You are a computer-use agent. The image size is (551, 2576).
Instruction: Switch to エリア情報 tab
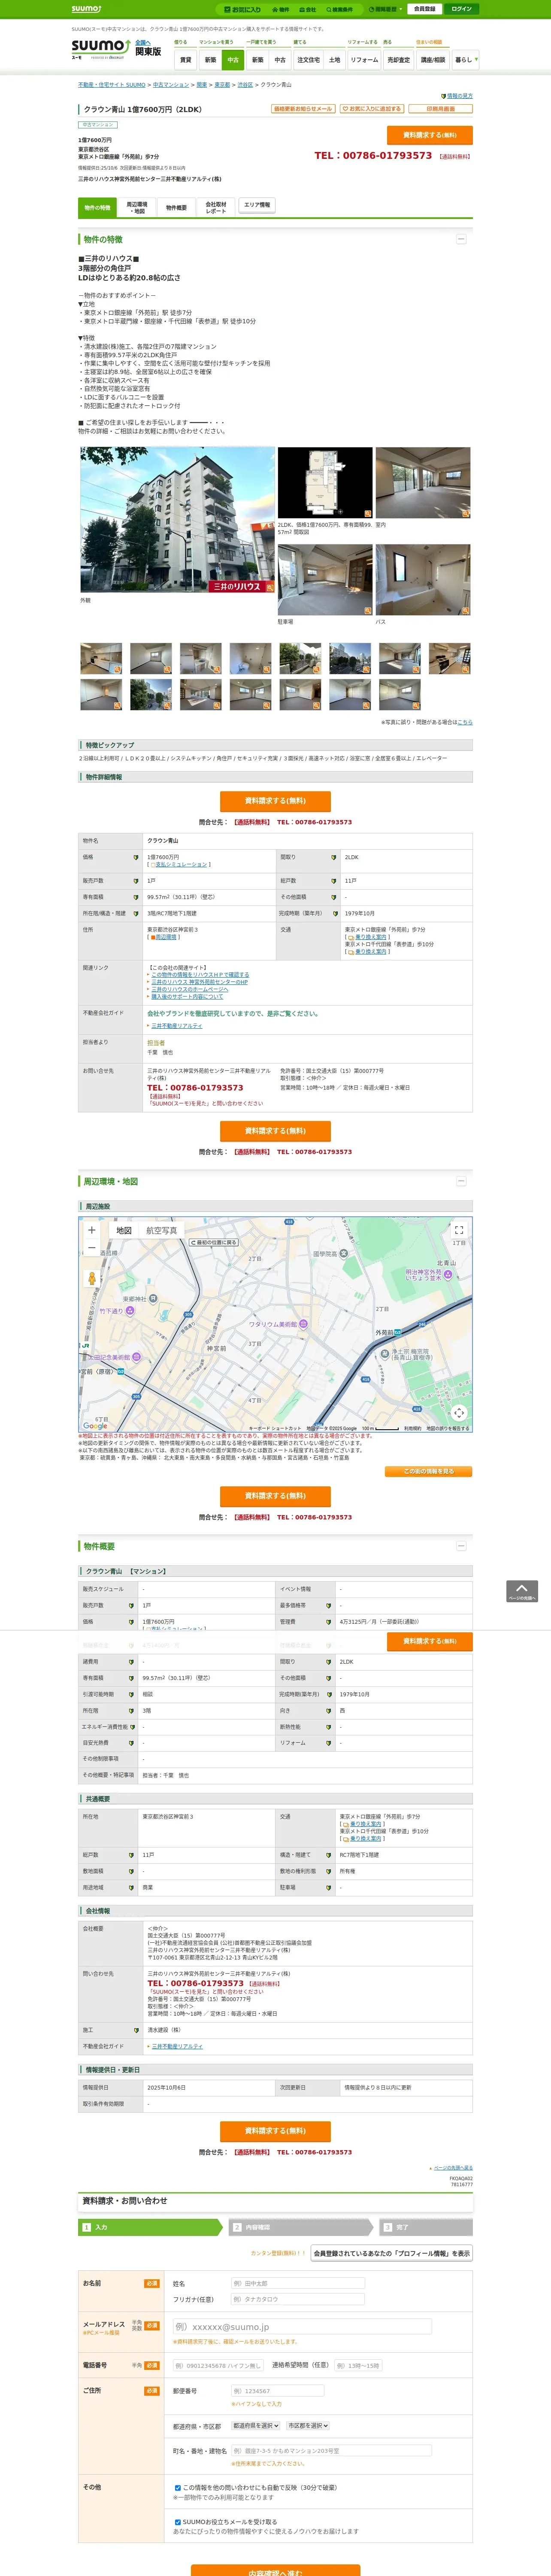[257, 205]
